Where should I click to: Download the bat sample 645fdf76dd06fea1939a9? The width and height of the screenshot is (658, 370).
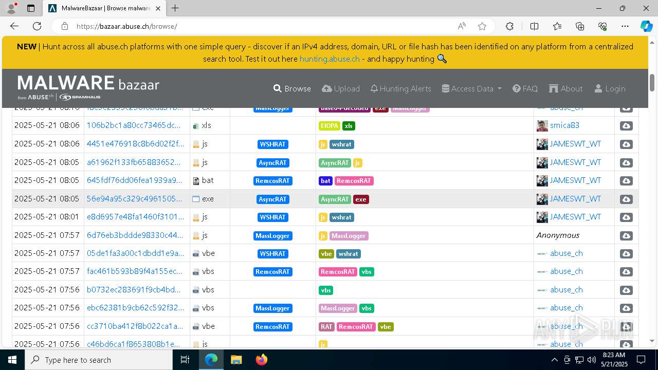[626, 181]
